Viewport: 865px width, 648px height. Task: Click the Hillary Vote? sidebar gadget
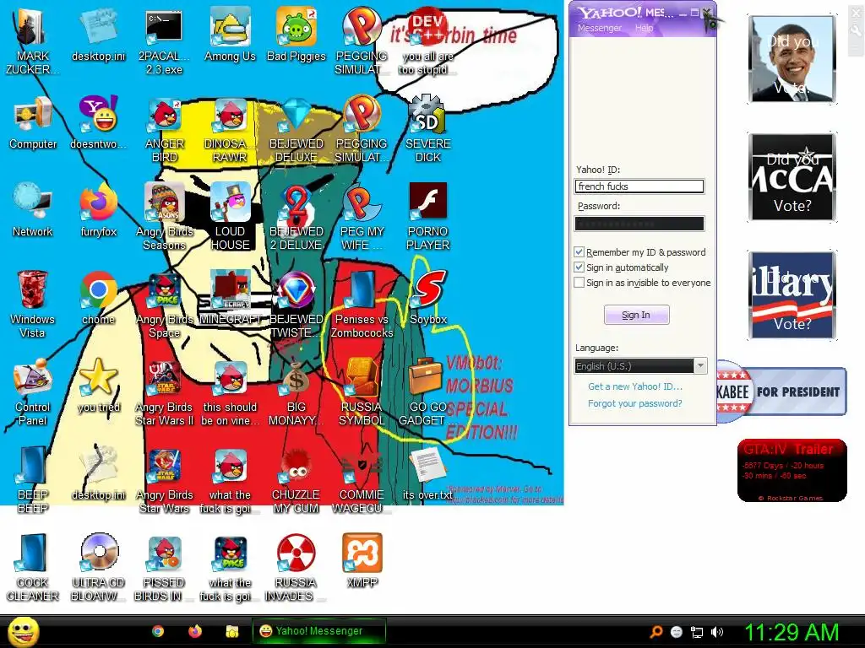792,294
